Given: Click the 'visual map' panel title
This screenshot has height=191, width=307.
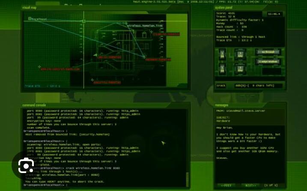Looking at the screenshot, I should [29, 7].
